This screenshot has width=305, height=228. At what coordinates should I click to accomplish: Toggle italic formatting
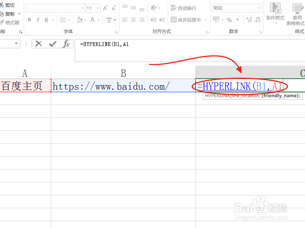[38, 20]
